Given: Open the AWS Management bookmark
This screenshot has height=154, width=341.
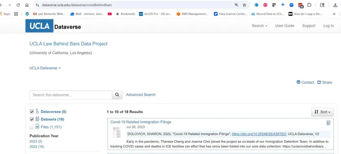Looking at the screenshot, I should (x=192, y=14).
